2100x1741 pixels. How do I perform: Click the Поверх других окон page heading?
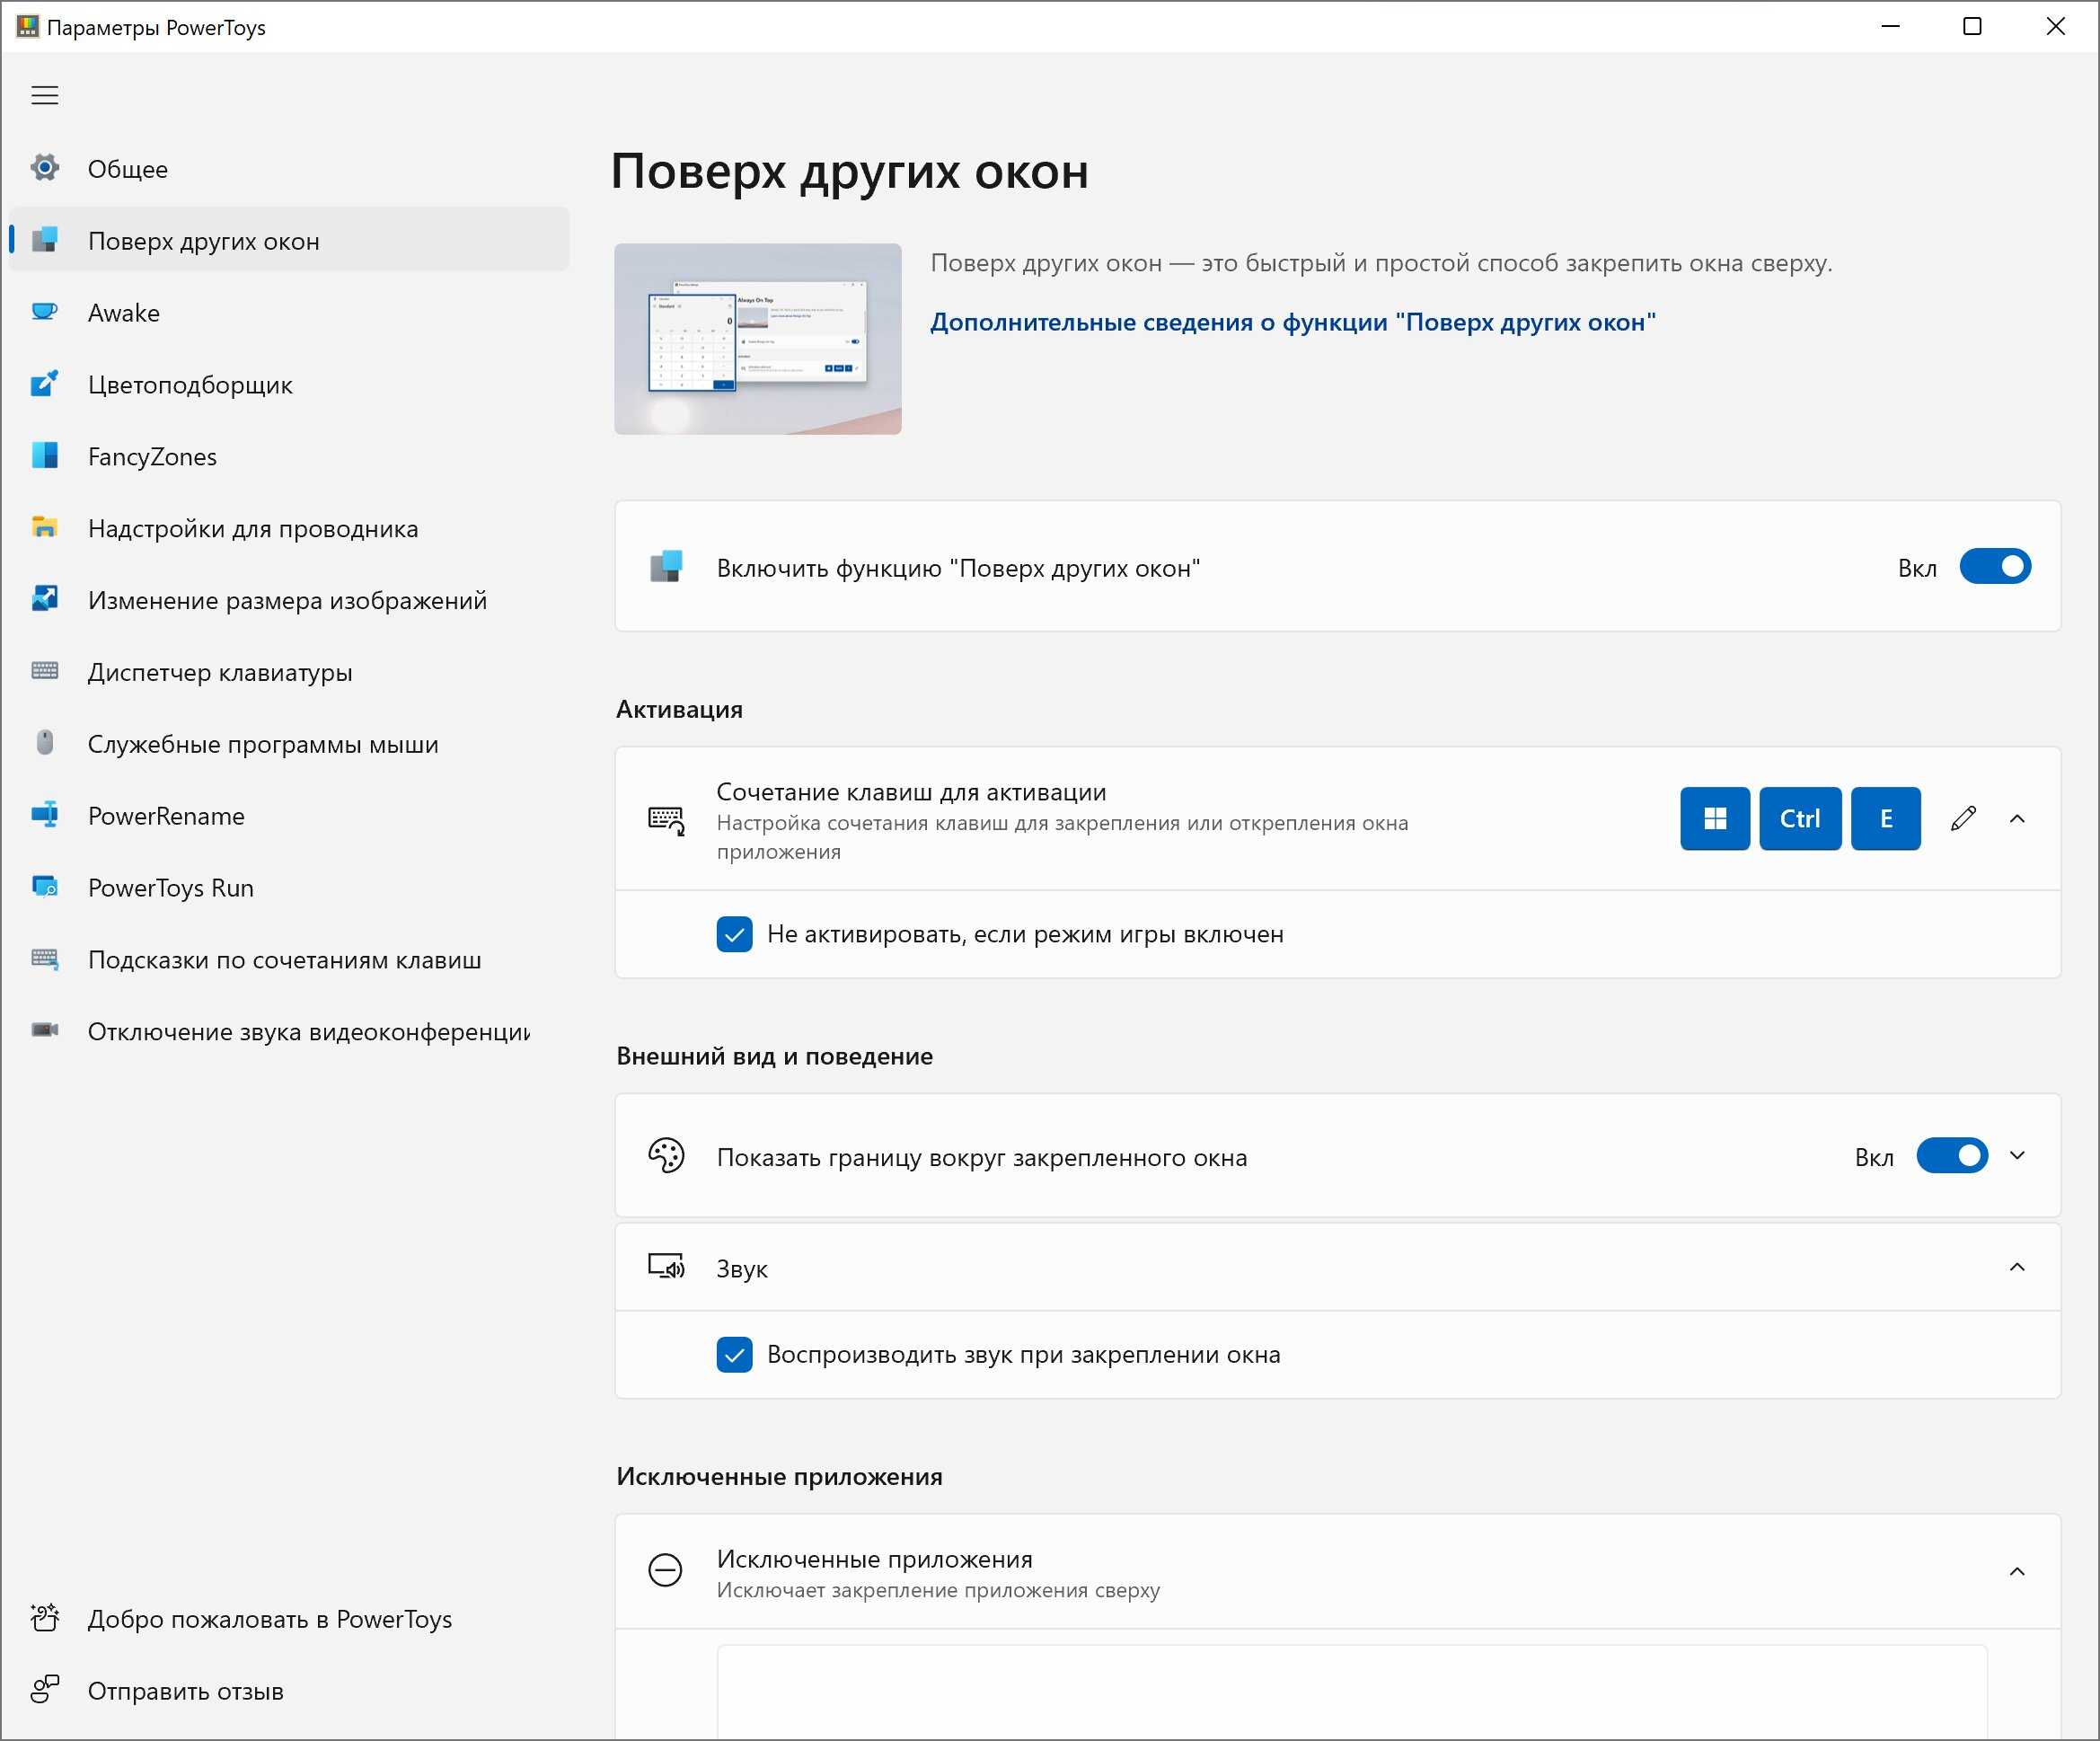(850, 171)
